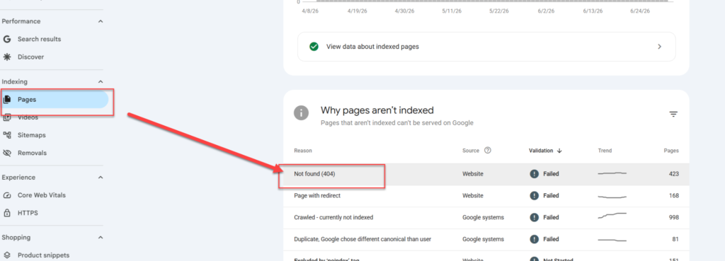Click the HTTPS padlock icon
This screenshot has height=261, width=725.
point(7,213)
